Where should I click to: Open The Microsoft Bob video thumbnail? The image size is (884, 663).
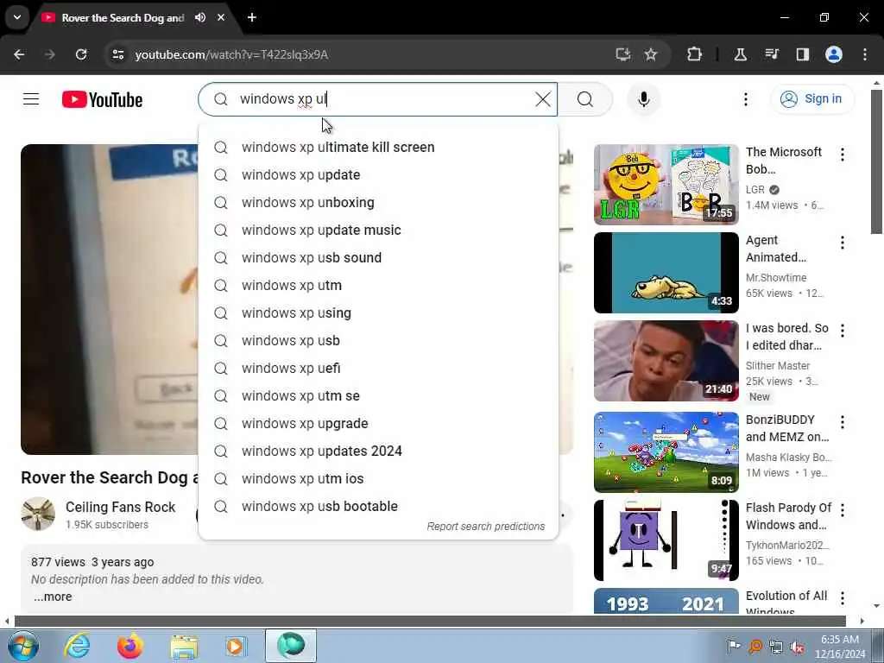click(x=666, y=185)
